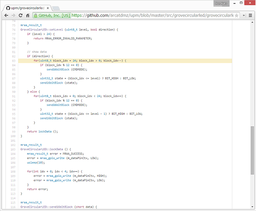256x211 pixels.
Task: Click the scrollbar down arrow
Action: [x=252, y=207]
